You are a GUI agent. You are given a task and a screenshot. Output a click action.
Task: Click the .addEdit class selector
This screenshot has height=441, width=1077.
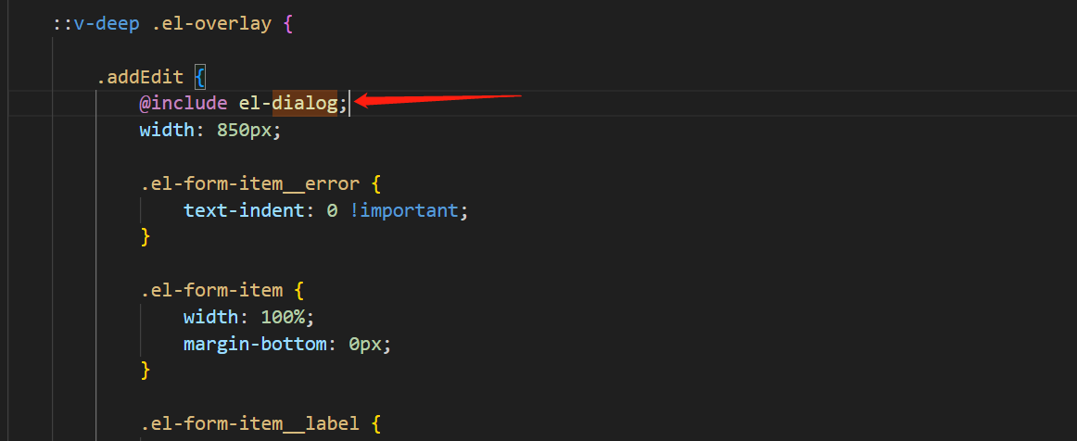140,78
